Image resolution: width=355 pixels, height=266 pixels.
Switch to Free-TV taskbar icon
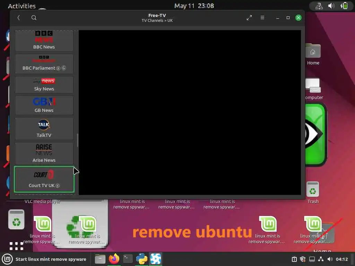pyautogui.click(x=156, y=259)
